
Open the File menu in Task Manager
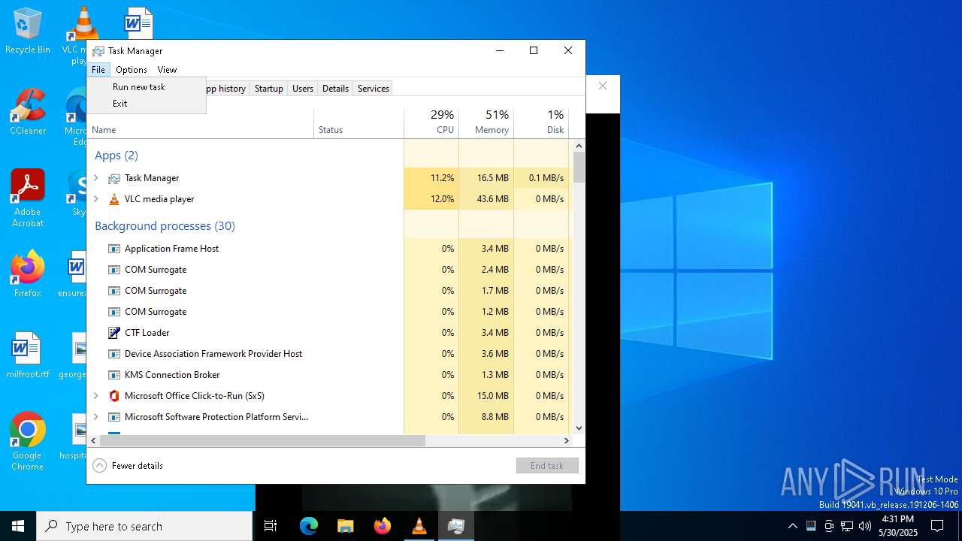98,70
